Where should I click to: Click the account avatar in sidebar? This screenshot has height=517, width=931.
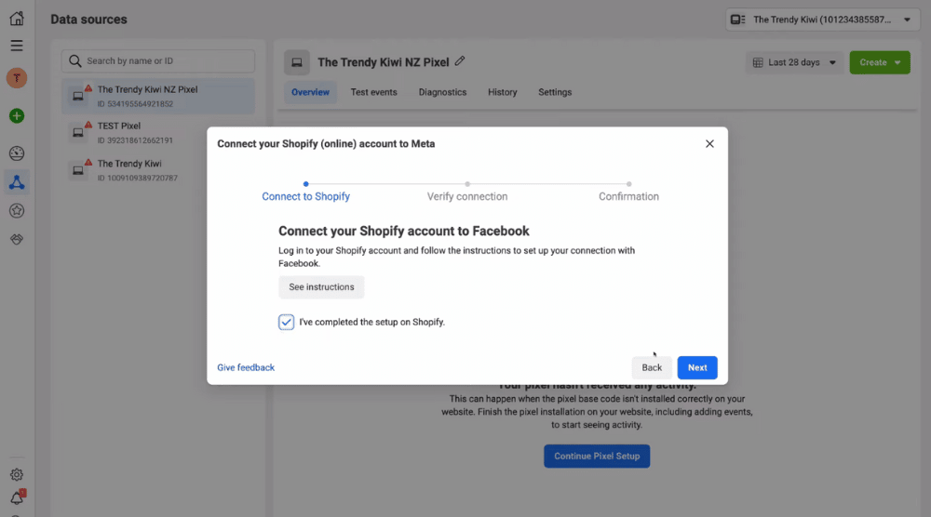(17, 78)
